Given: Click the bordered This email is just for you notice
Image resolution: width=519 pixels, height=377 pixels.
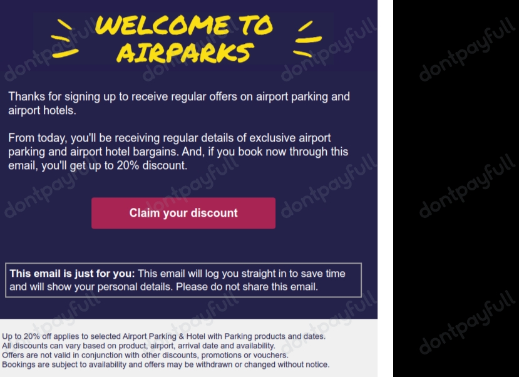Looking at the screenshot, I should tap(183, 280).
